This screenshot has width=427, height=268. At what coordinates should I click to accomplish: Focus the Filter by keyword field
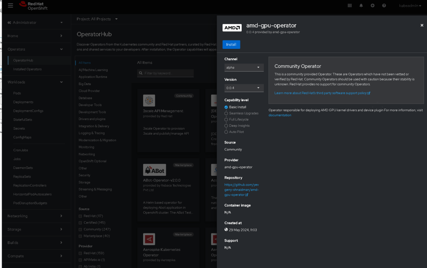(165, 73)
